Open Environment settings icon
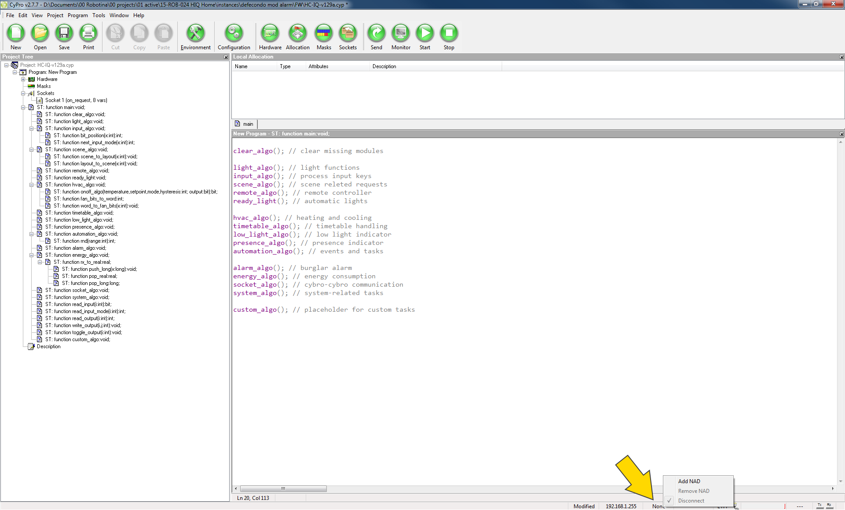This screenshot has height=510, width=845. click(195, 33)
